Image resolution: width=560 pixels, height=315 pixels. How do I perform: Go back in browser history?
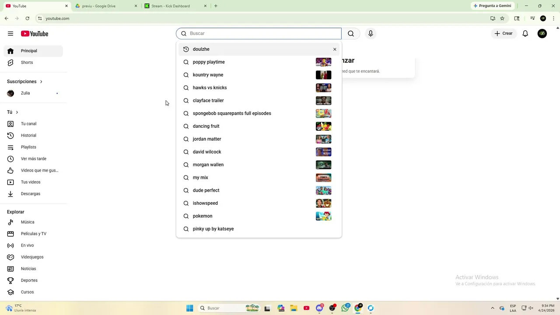point(6,18)
